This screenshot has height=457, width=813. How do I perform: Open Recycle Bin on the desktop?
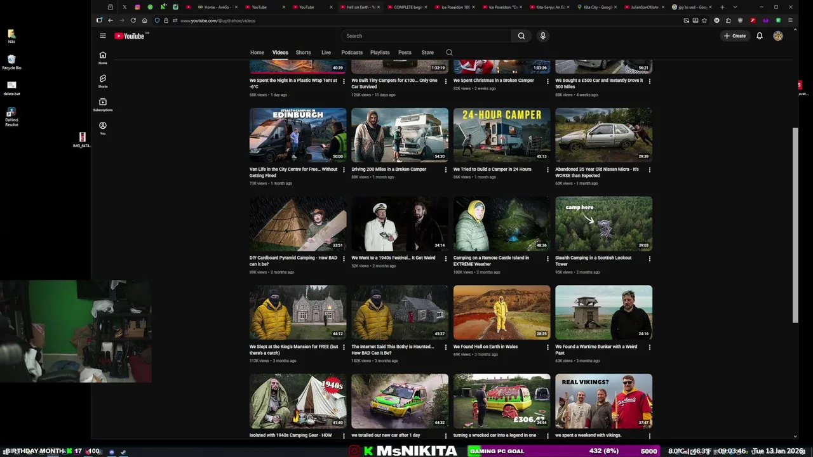(x=11, y=62)
